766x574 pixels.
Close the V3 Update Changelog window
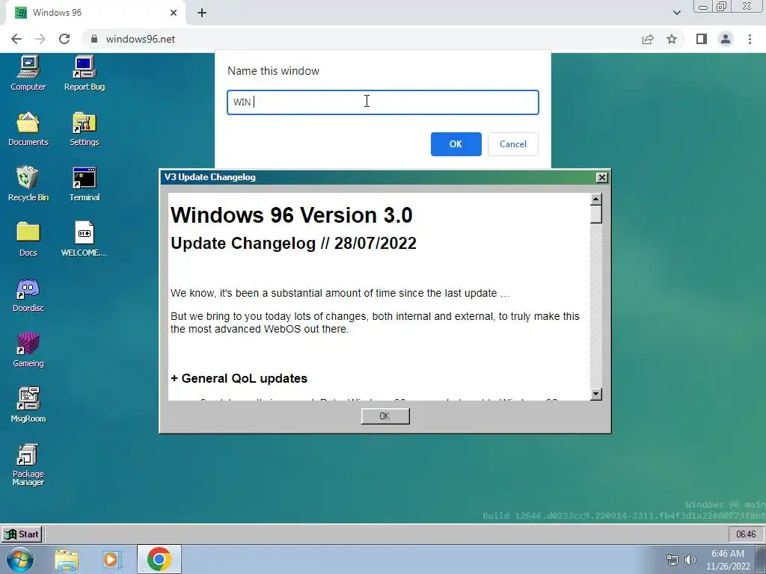point(602,177)
